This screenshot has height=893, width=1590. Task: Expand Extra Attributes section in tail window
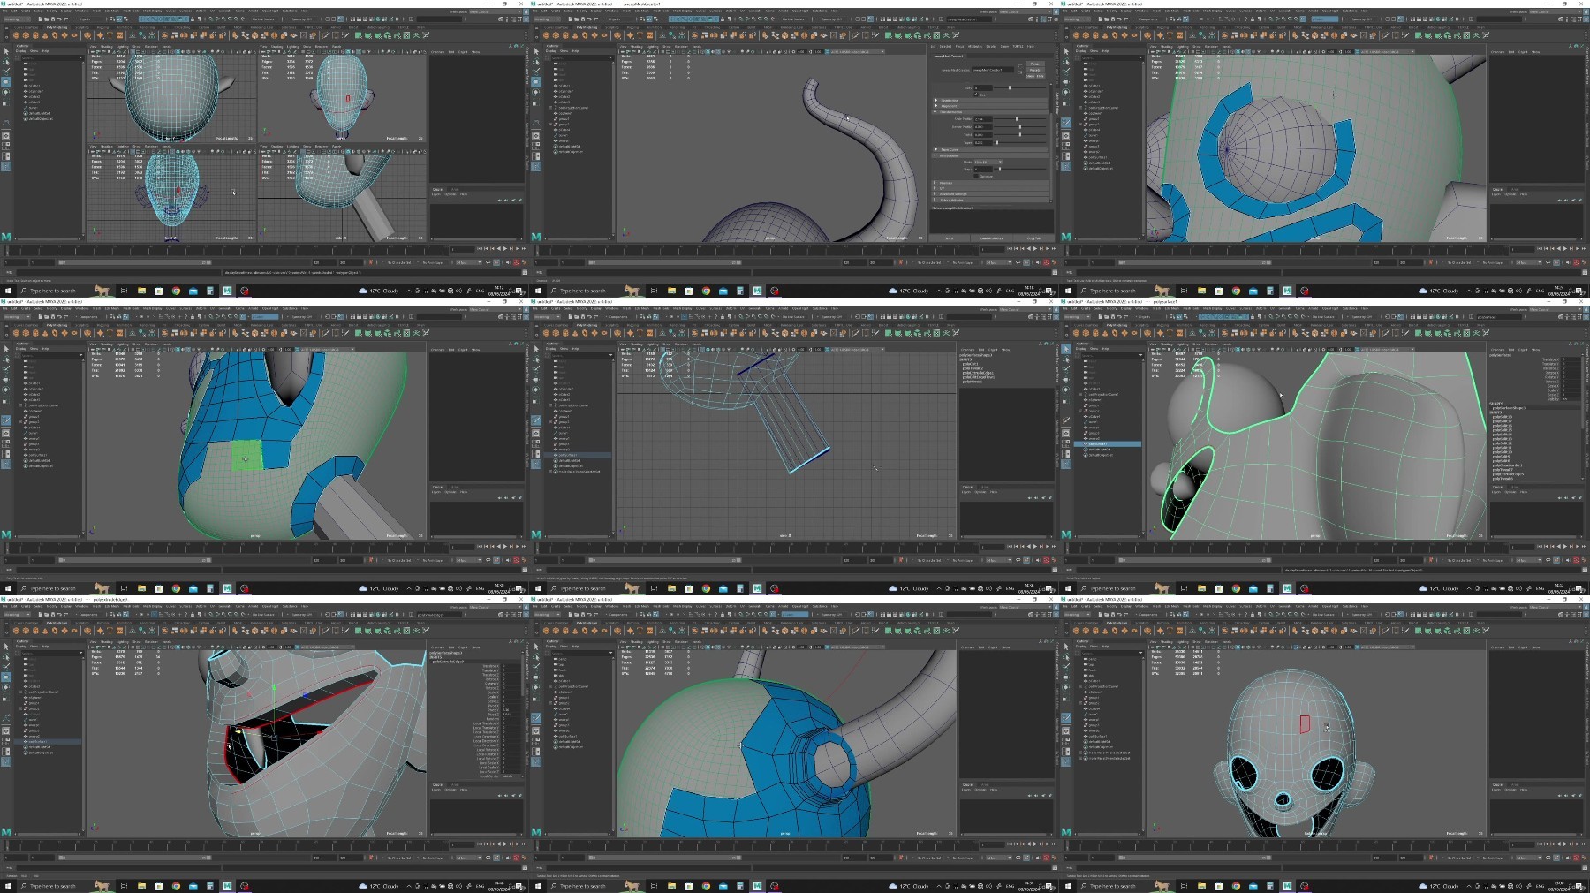coord(991,201)
